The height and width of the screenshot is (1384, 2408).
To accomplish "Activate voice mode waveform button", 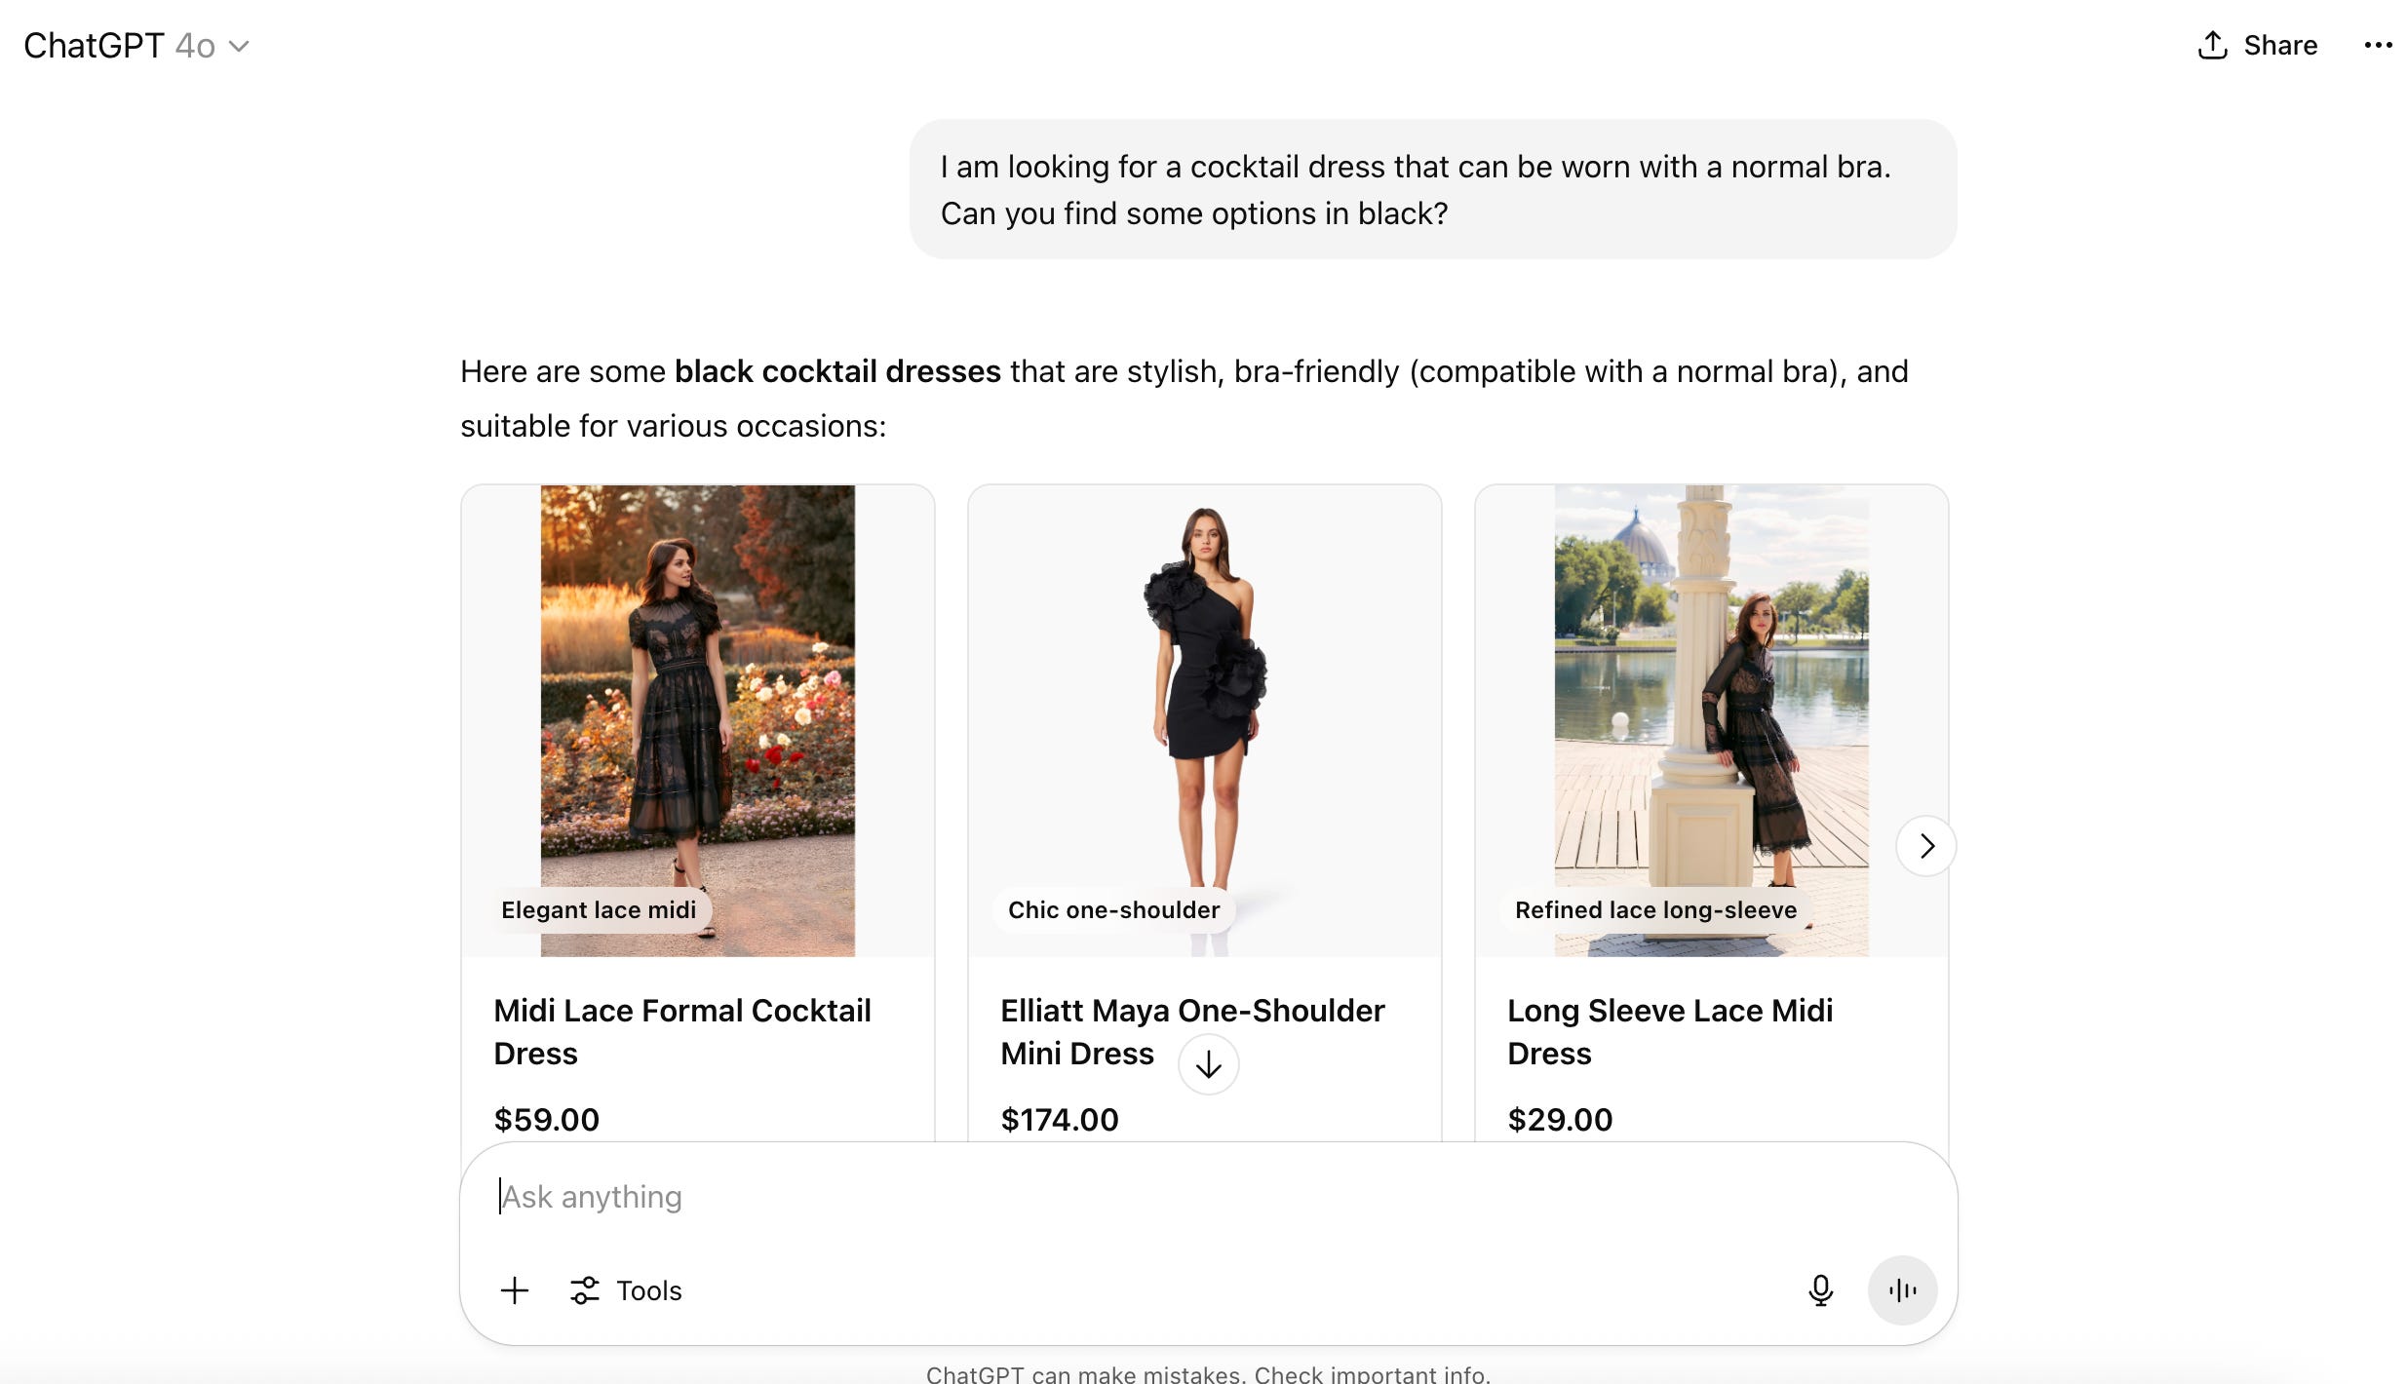I will coord(1902,1290).
